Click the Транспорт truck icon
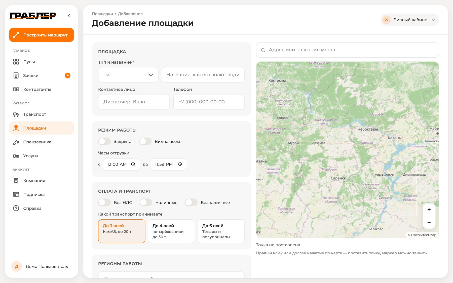 (16, 114)
